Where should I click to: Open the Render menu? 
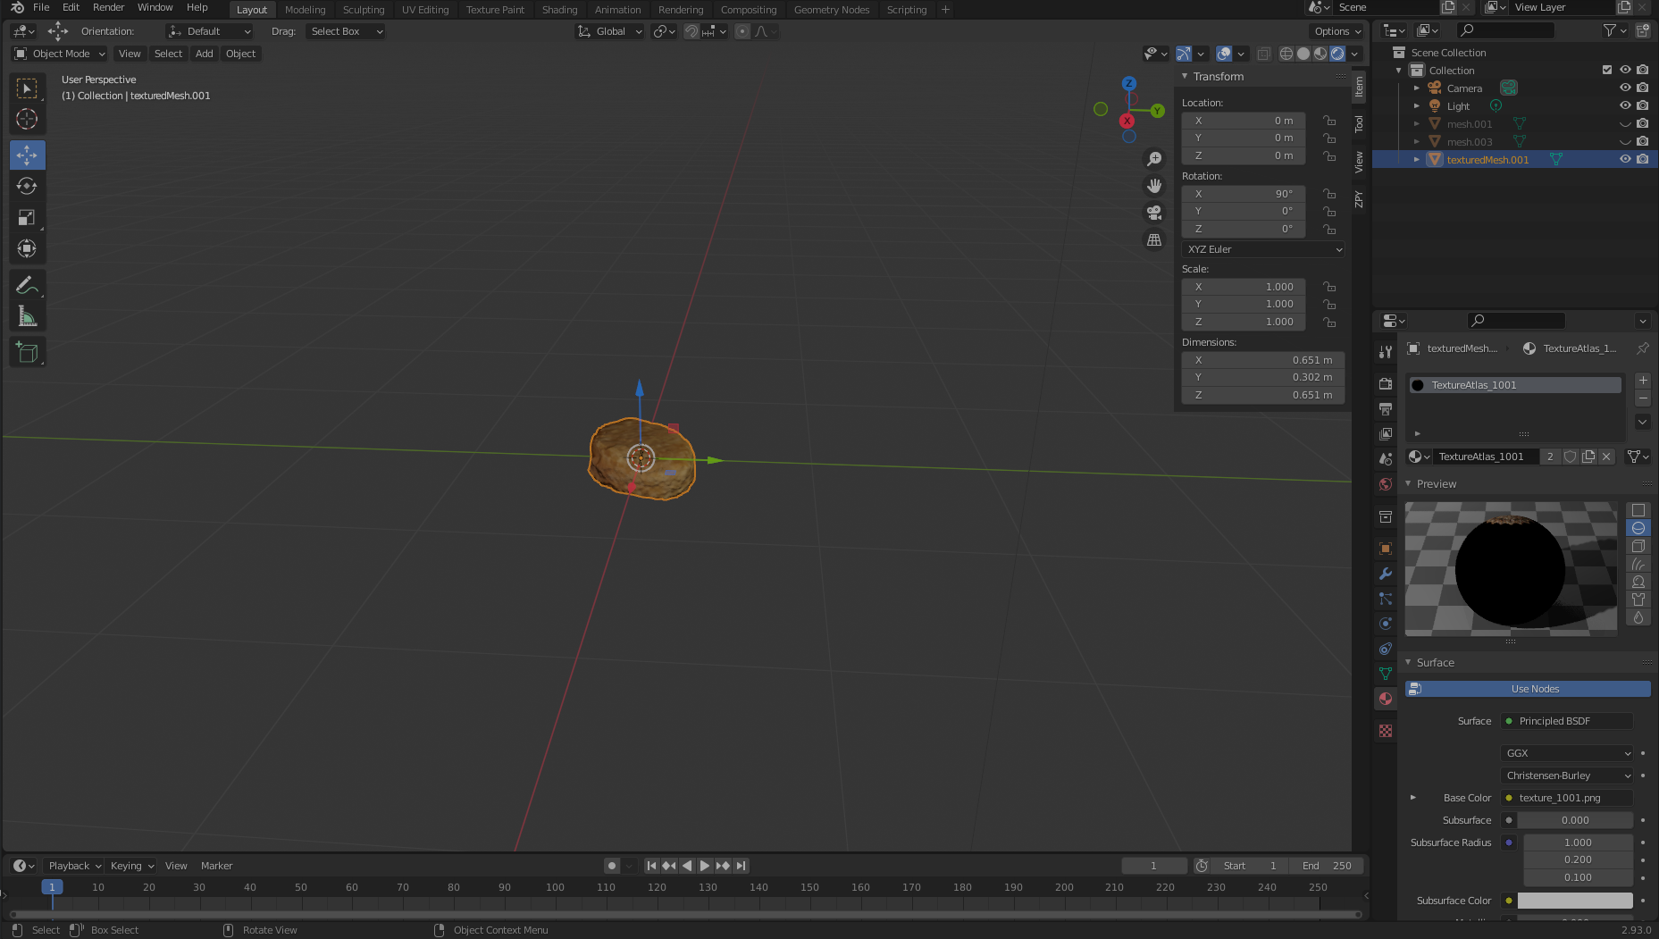[x=108, y=7]
